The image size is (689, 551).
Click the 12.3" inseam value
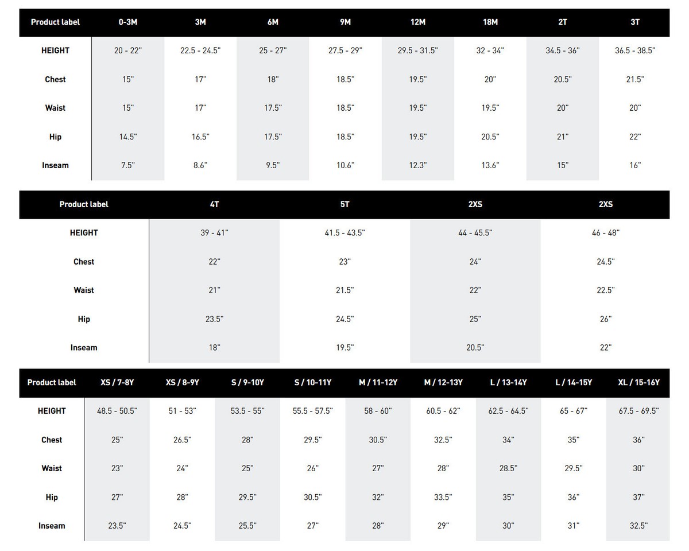pyautogui.click(x=417, y=165)
